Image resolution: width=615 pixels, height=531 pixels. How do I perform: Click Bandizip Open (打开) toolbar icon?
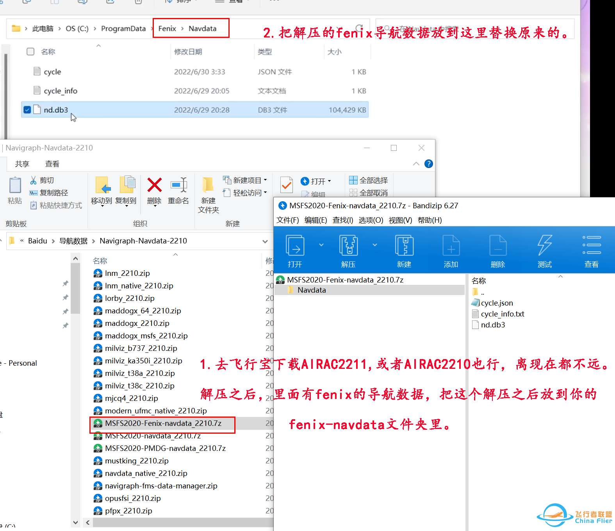pos(295,245)
